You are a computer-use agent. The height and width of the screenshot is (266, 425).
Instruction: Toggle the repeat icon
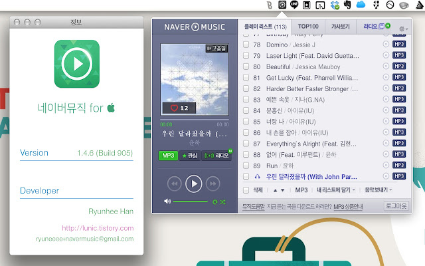pyautogui.click(x=215, y=202)
